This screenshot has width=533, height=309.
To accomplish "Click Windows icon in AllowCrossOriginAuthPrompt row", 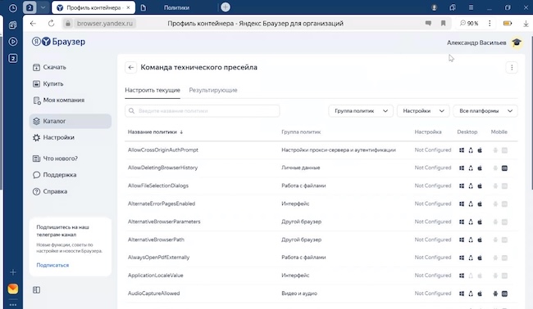I will [x=462, y=150].
